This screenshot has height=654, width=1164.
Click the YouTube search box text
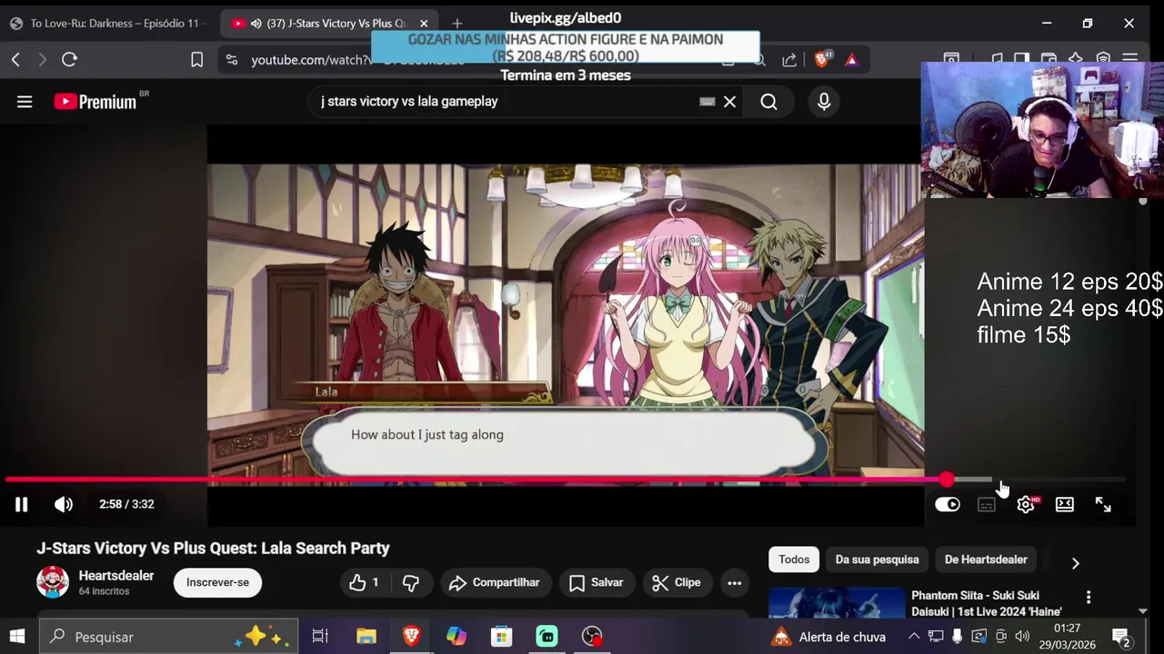point(409,102)
